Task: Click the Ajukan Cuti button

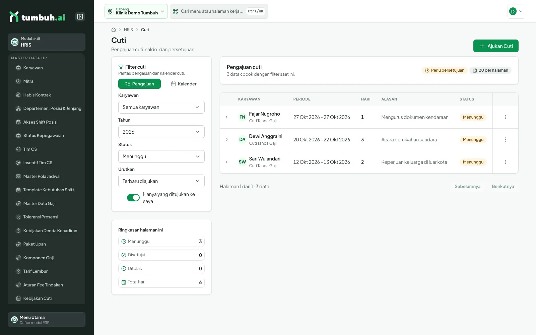Action: coord(496,46)
